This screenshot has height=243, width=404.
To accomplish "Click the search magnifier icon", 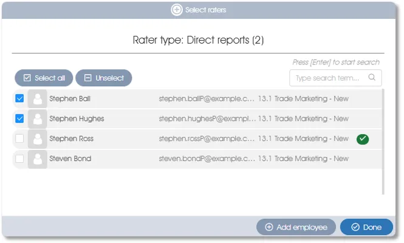I will [x=372, y=78].
